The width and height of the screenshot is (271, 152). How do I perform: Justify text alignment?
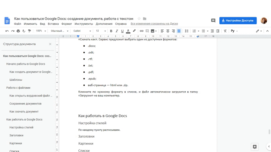(179, 31)
